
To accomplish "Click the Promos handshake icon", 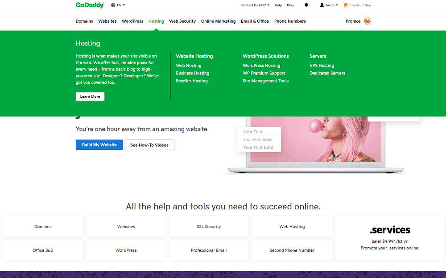I will point(367,21).
